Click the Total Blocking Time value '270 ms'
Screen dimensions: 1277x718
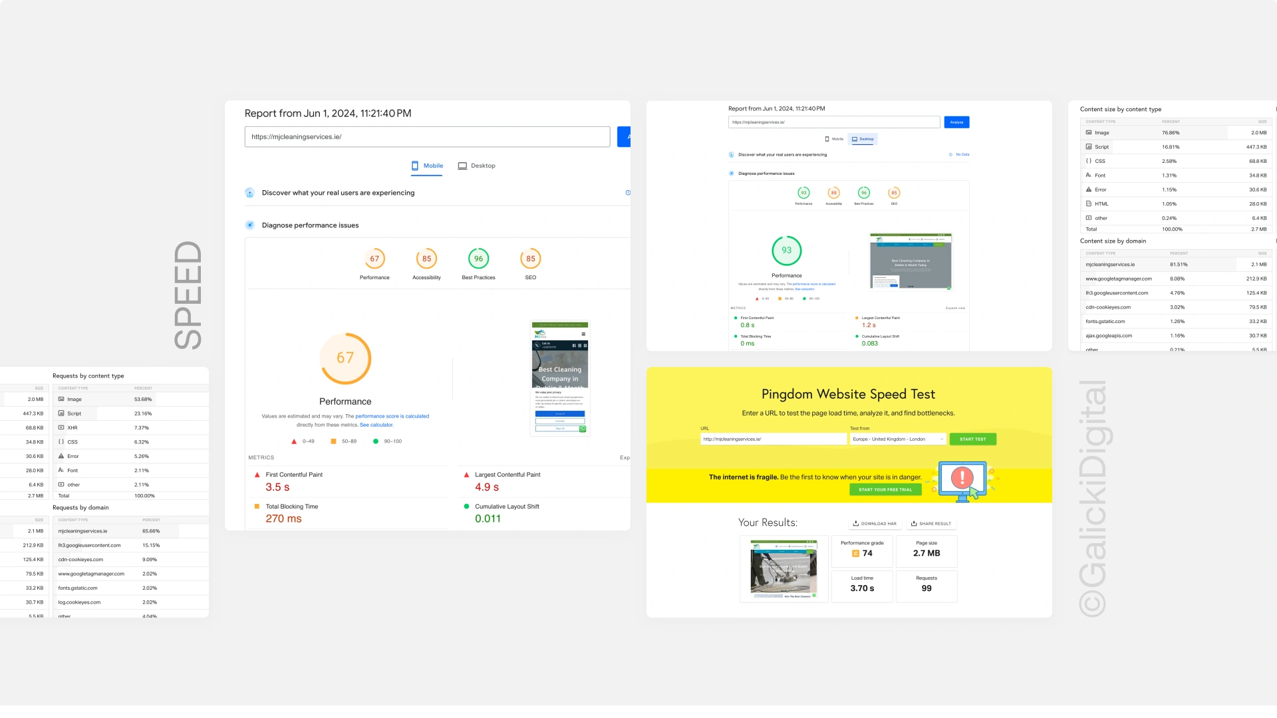(x=283, y=519)
